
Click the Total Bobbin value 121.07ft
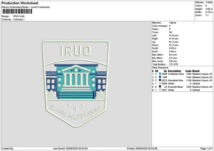tap(173, 64)
